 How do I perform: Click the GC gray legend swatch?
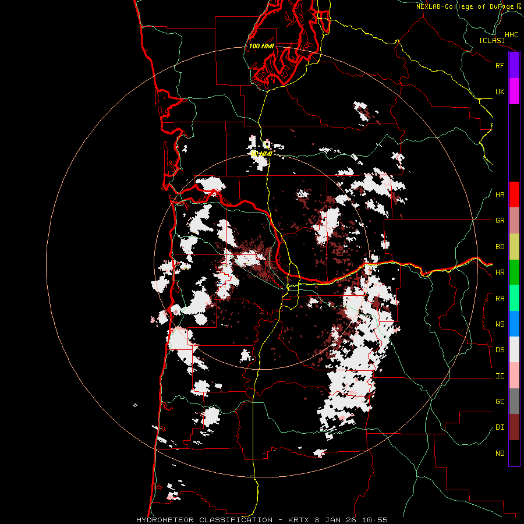pos(514,401)
